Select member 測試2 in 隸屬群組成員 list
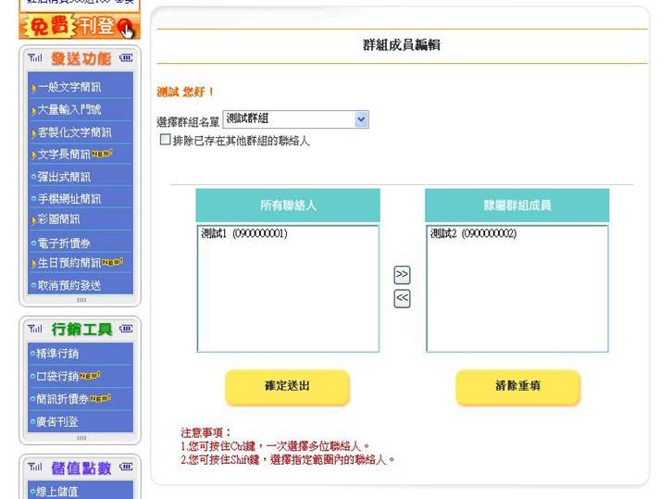Viewport: 672px width, 499px height. [474, 234]
